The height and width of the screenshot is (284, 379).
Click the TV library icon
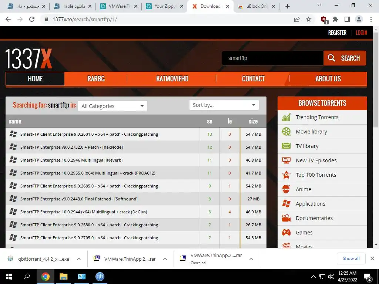pyautogui.click(x=286, y=146)
